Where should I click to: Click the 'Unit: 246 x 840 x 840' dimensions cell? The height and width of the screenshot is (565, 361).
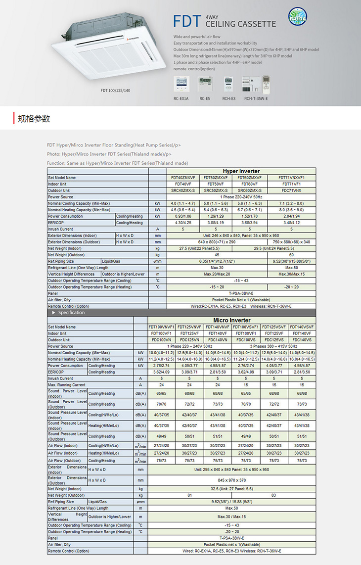click(x=241, y=235)
